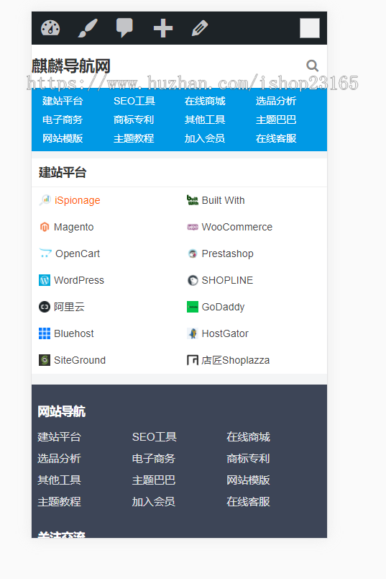Screen dimensions: 386x579
Task: Click the WooCommerce logo icon
Action: coord(193,227)
